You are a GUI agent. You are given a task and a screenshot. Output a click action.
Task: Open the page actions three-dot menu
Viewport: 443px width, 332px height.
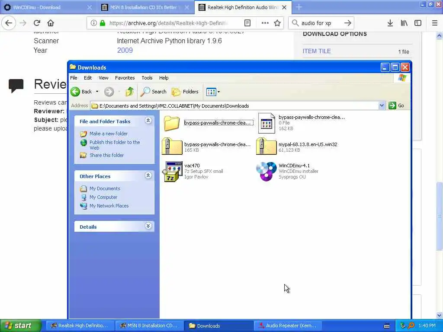coord(265,23)
